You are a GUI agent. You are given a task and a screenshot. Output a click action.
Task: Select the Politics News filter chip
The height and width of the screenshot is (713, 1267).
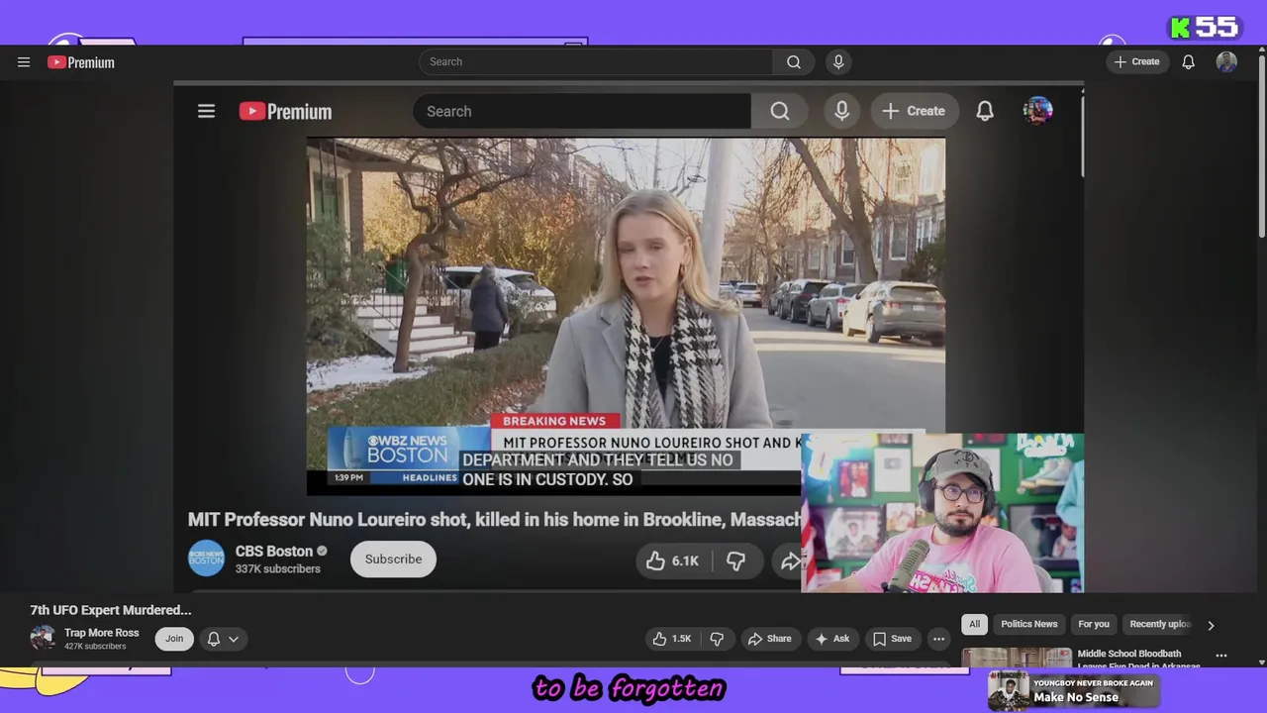pyautogui.click(x=1029, y=624)
